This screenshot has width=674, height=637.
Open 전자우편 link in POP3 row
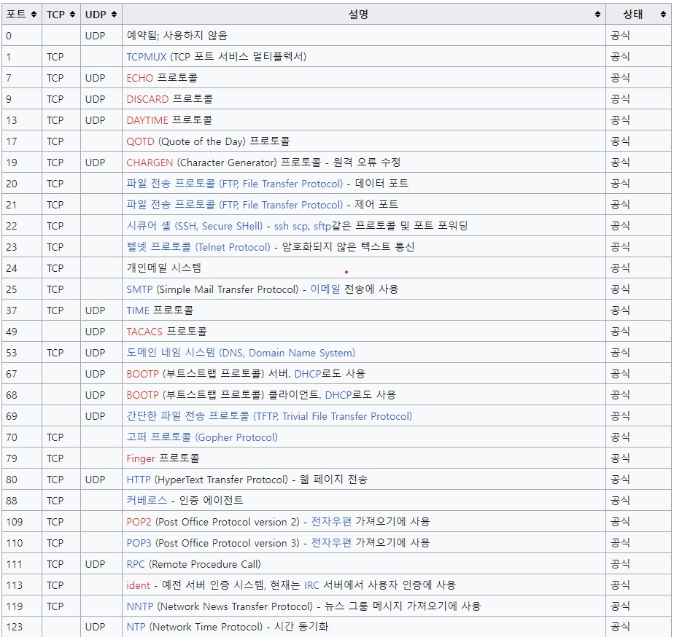331,542
